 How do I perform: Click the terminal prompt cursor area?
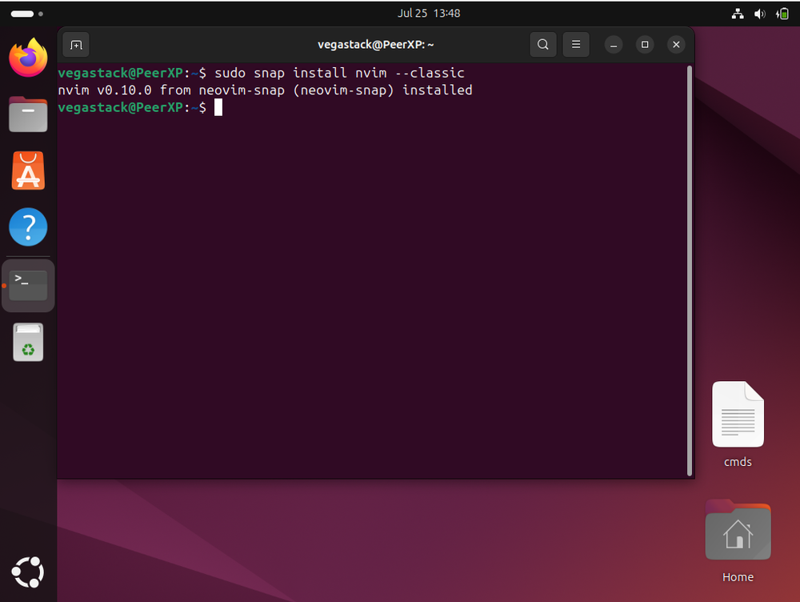[x=218, y=107]
